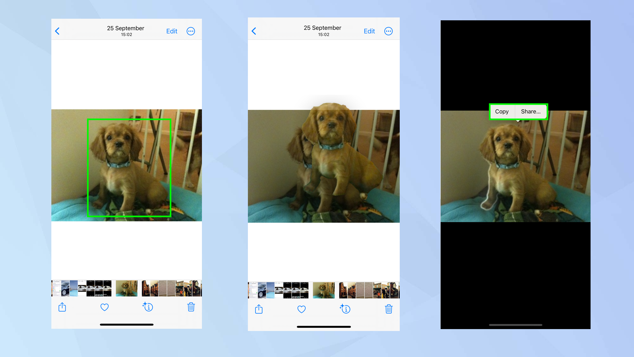Image resolution: width=634 pixels, height=357 pixels.
Task: Click Copy in the context menu
Action: tap(502, 112)
